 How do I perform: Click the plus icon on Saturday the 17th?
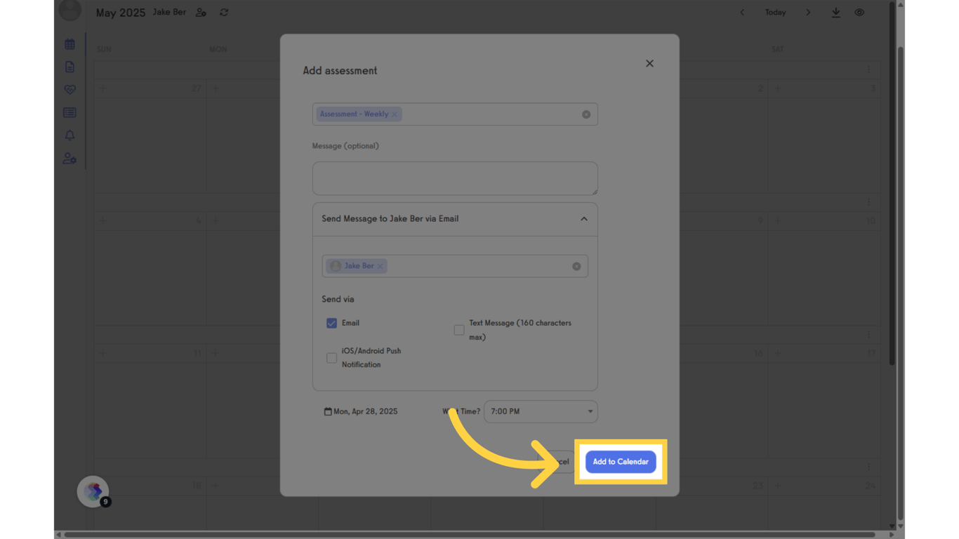[x=777, y=353]
